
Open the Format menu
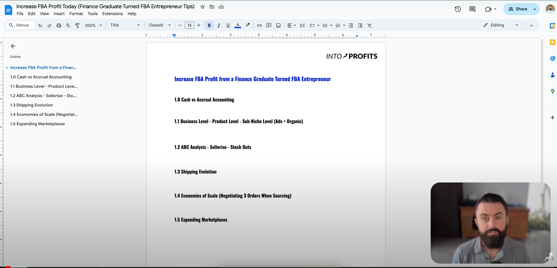pyautogui.click(x=76, y=14)
